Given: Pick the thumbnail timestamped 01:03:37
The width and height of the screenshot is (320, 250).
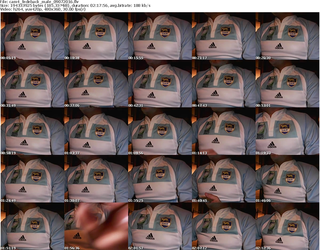Looking at the screenshot, I should pyautogui.click(x=96, y=131).
